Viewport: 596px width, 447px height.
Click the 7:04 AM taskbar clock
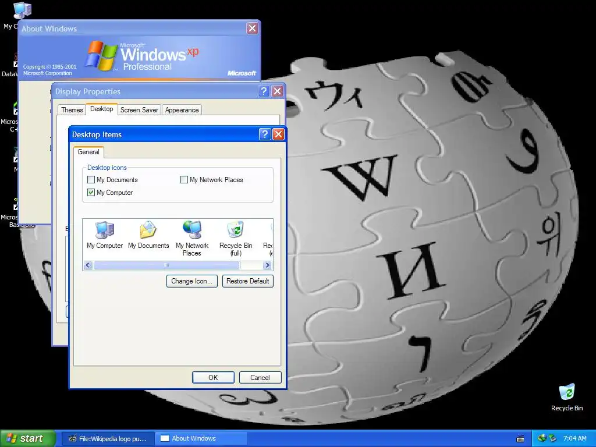tap(574, 438)
